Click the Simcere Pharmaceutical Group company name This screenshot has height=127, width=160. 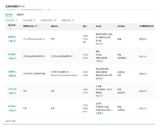point(64,75)
